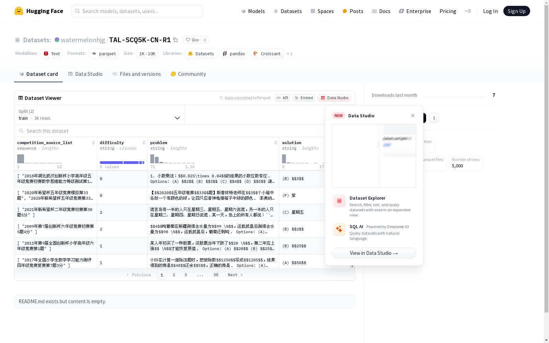Sort the competition_source_list column
Image resolution: width=549 pixels, height=343 pixels.
coord(93,143)
